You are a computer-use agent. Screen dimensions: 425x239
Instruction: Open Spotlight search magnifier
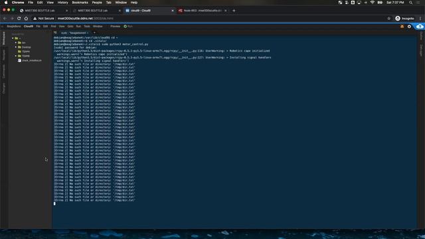[411, 3]
